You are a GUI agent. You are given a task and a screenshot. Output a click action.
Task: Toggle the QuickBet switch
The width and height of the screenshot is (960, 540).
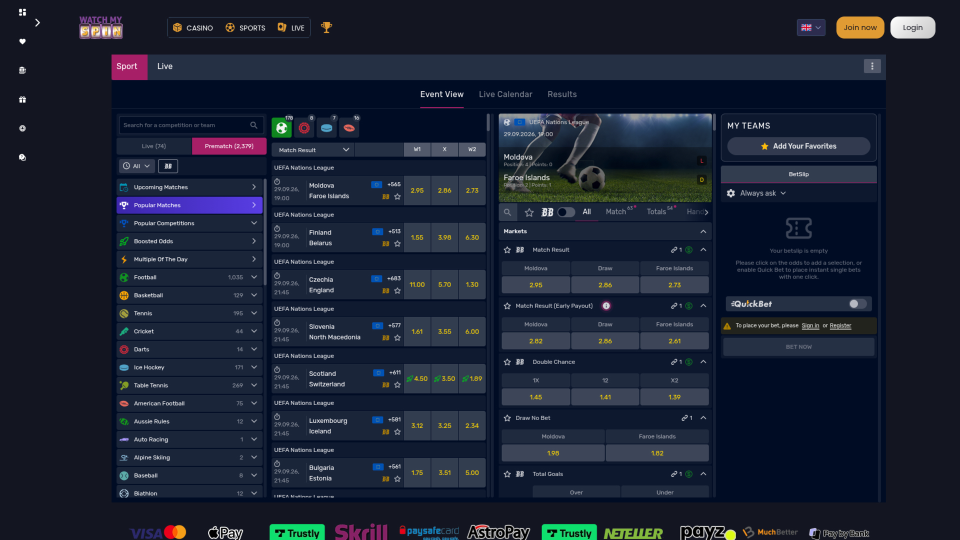click(x=857, y=304)
